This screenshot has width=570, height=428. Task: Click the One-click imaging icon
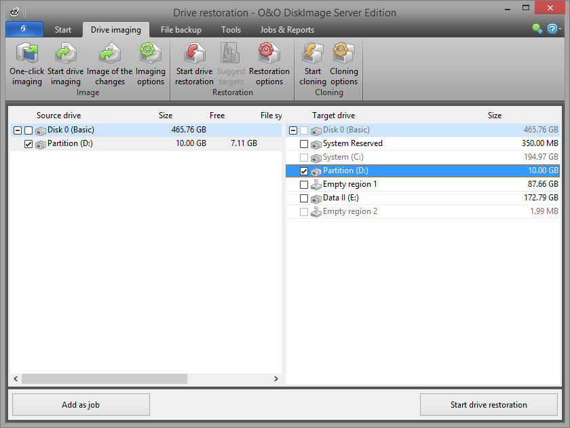27,53
